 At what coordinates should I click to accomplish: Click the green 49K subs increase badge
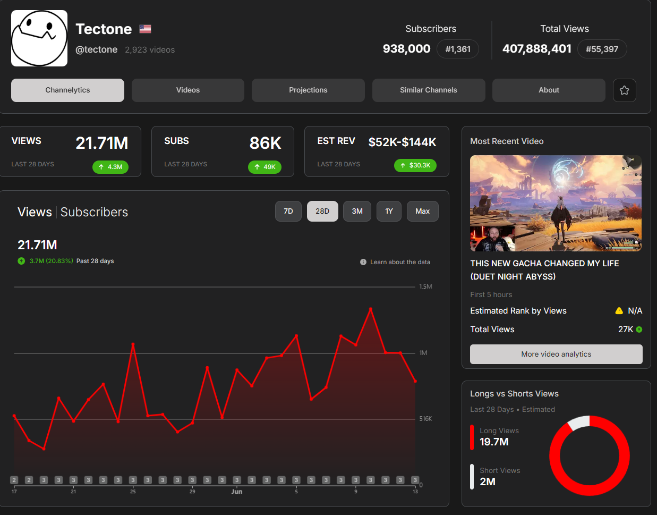[x=264, y=167]
